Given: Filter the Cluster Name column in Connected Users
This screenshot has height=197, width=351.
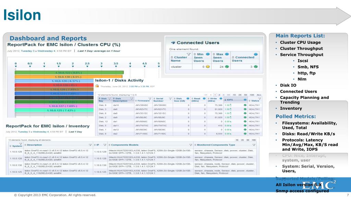Looking at the screenshot, I should point(189,54).
